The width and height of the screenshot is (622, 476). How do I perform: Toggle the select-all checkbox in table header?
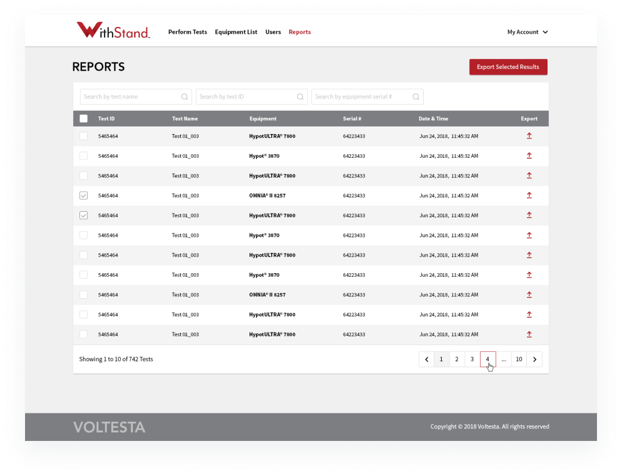tap(83, 118)
